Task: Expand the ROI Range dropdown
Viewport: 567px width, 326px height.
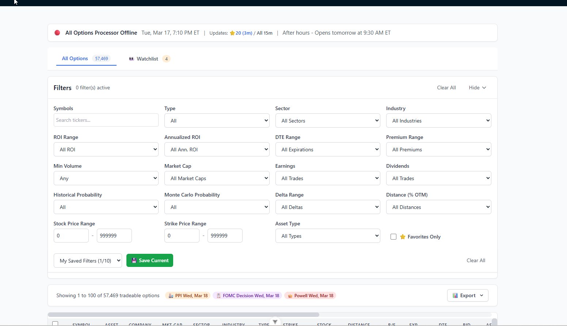Action: (x=106, y=150)
